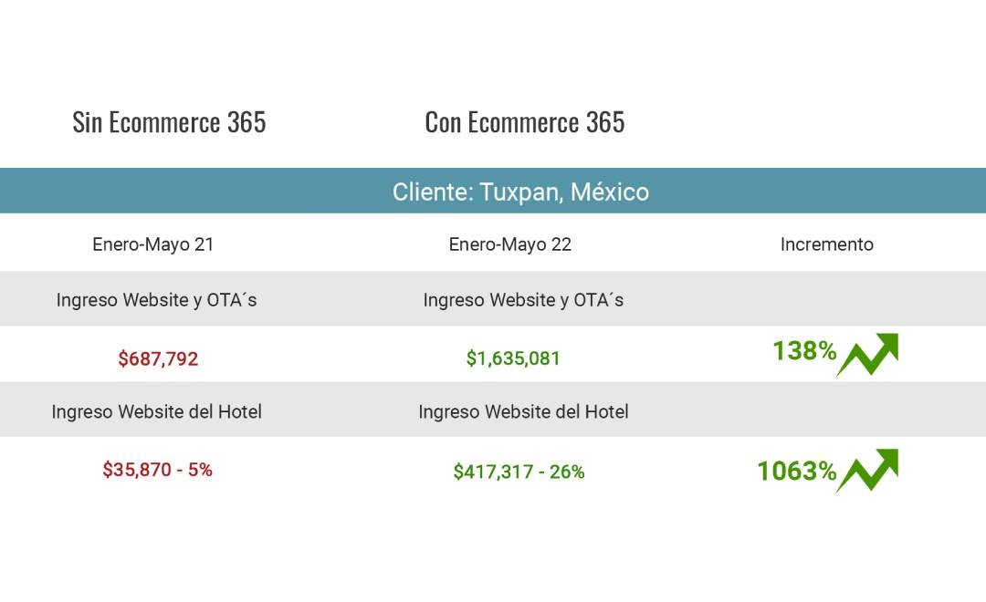Select the "Con Ecommerce 365" heading
This screenshot has width=986, height=602.
pyautogui.click(x=525, y=122)
